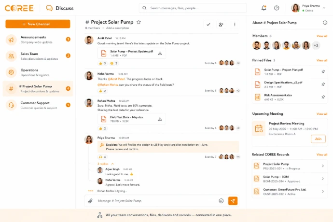Show +4 more viewers on Priya's decision
The image size is (333, 222).
coord(238,157)
